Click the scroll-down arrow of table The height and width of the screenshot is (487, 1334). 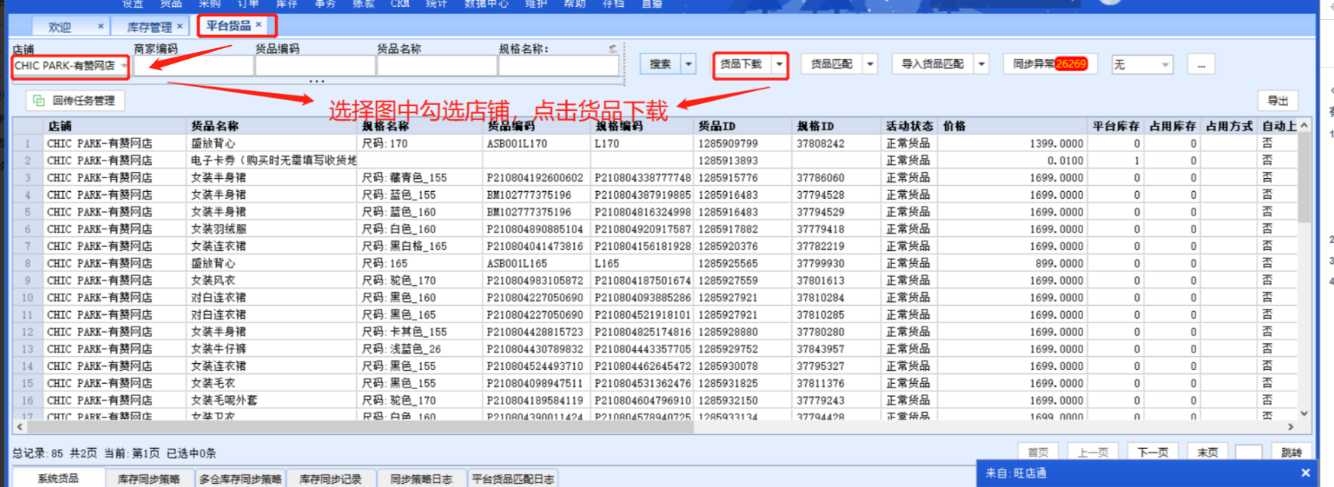coord(1304,414)
